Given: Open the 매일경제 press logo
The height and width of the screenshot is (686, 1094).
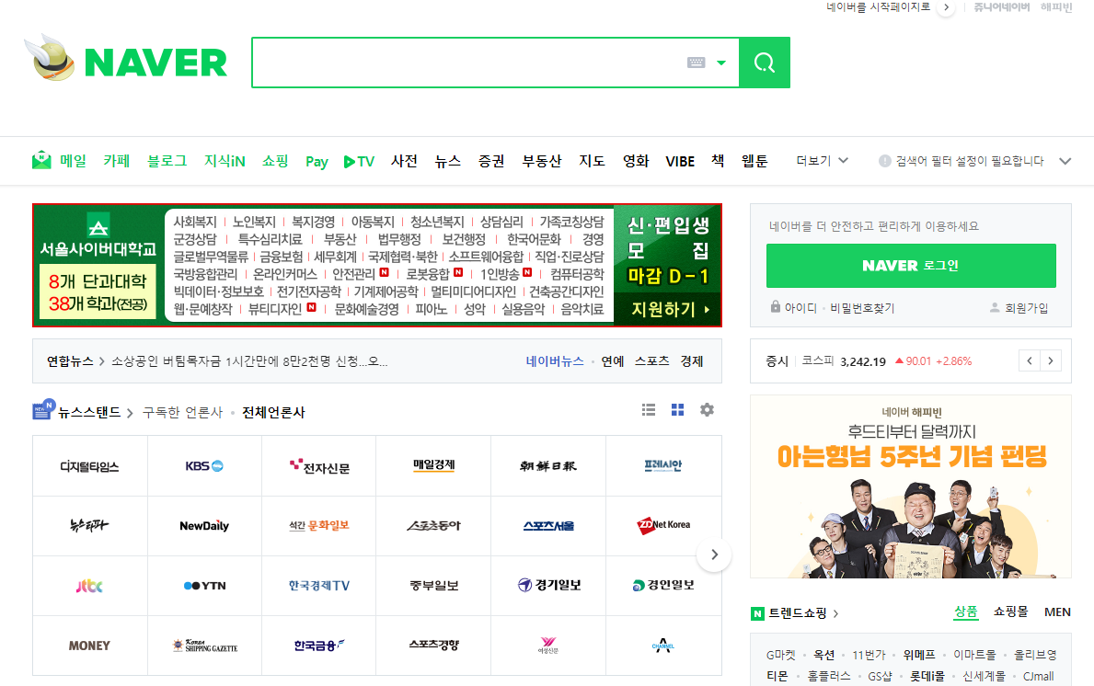Looking at the screenshot, I should (x=433, y=465).
